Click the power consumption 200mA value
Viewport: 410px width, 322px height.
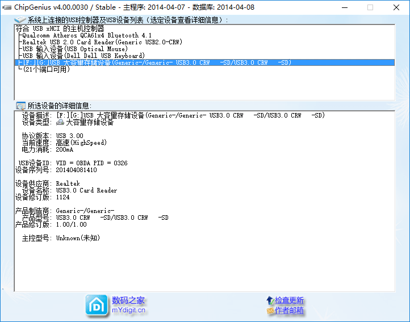[65, 149]
